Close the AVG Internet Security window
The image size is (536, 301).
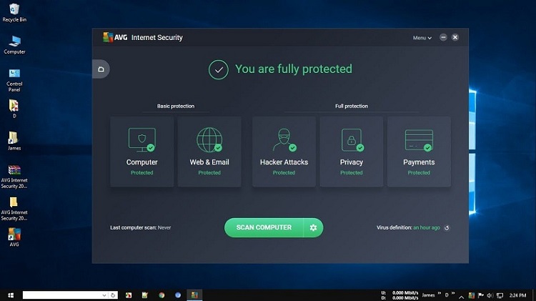tap(455, 37)
